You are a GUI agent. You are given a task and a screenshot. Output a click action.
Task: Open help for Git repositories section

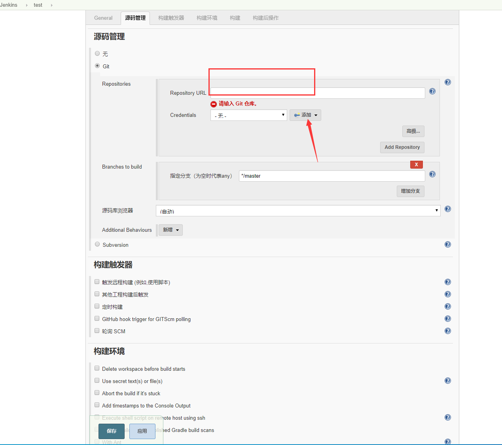[x=447, y=82]
